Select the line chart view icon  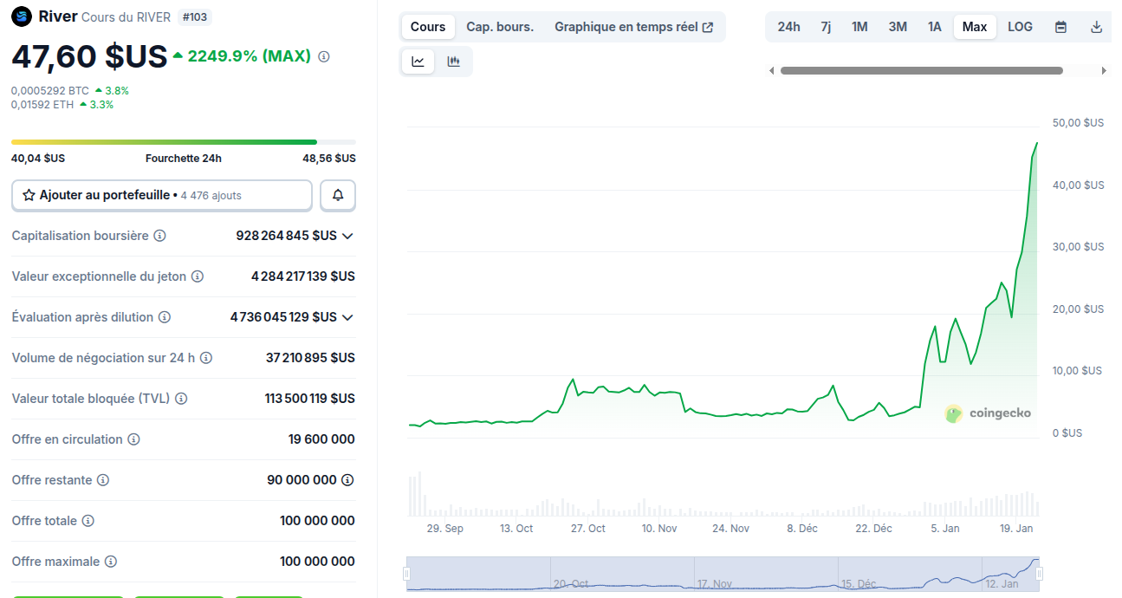(x=418, y=62)
